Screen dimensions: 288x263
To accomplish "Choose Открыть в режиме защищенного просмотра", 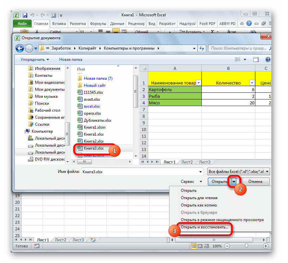I will (x=222, y=220).
